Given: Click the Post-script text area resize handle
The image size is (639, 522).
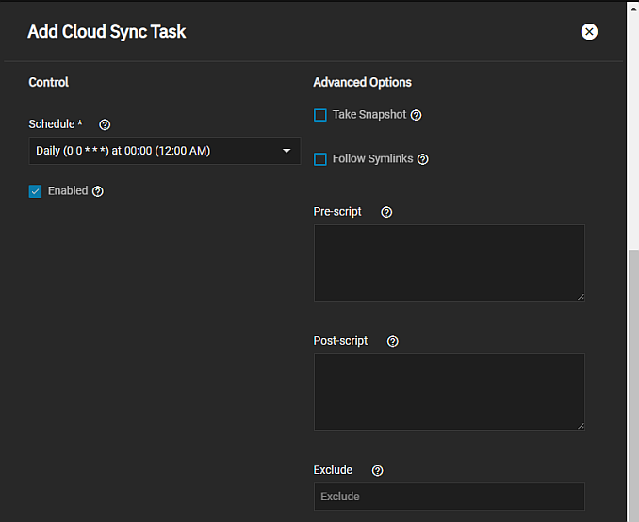Looking at the screenshot, I should tap(580, 425).
